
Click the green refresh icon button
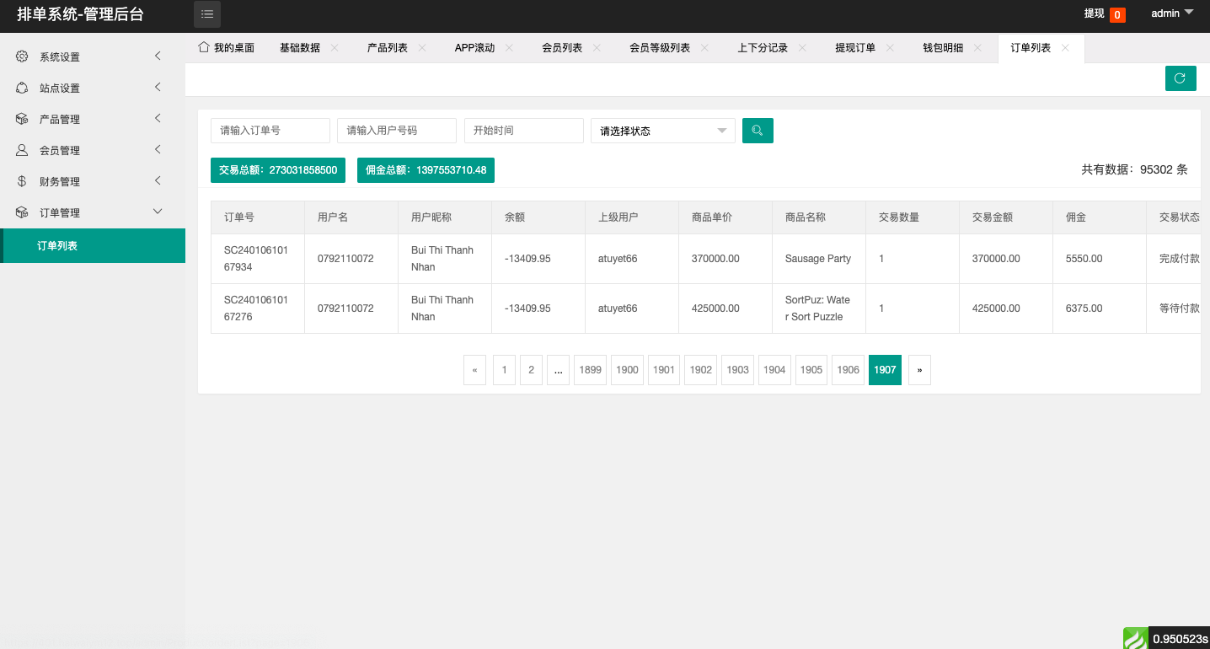point(1180,78)
